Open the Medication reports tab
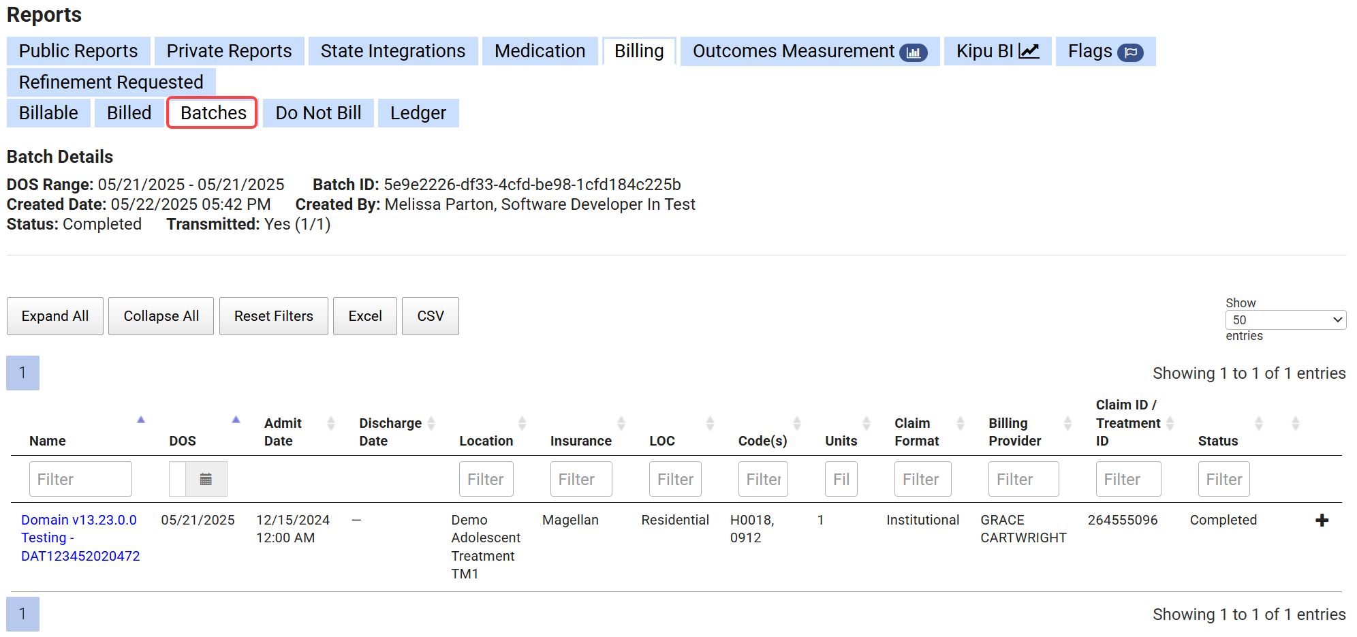Screen dimensions: 1357x637 click(x=540, y=51)
